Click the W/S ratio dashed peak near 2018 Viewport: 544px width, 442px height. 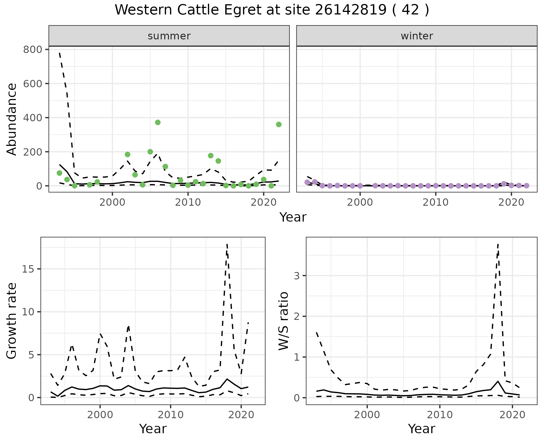pyautogui.click(x=498, y=245)
